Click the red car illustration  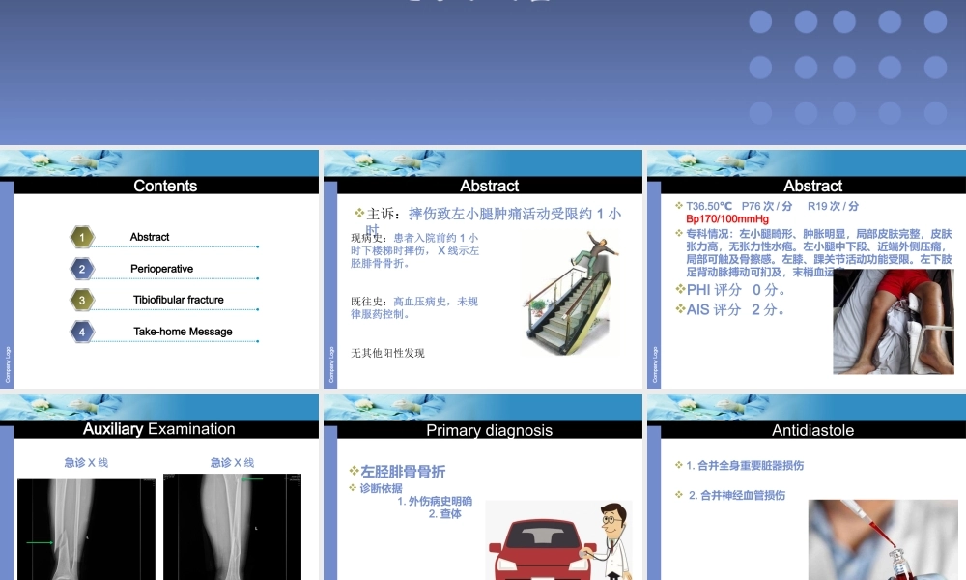[541, 546]
